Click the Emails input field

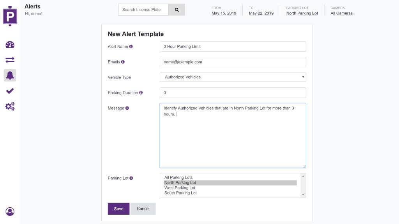[x=233, y=62]
